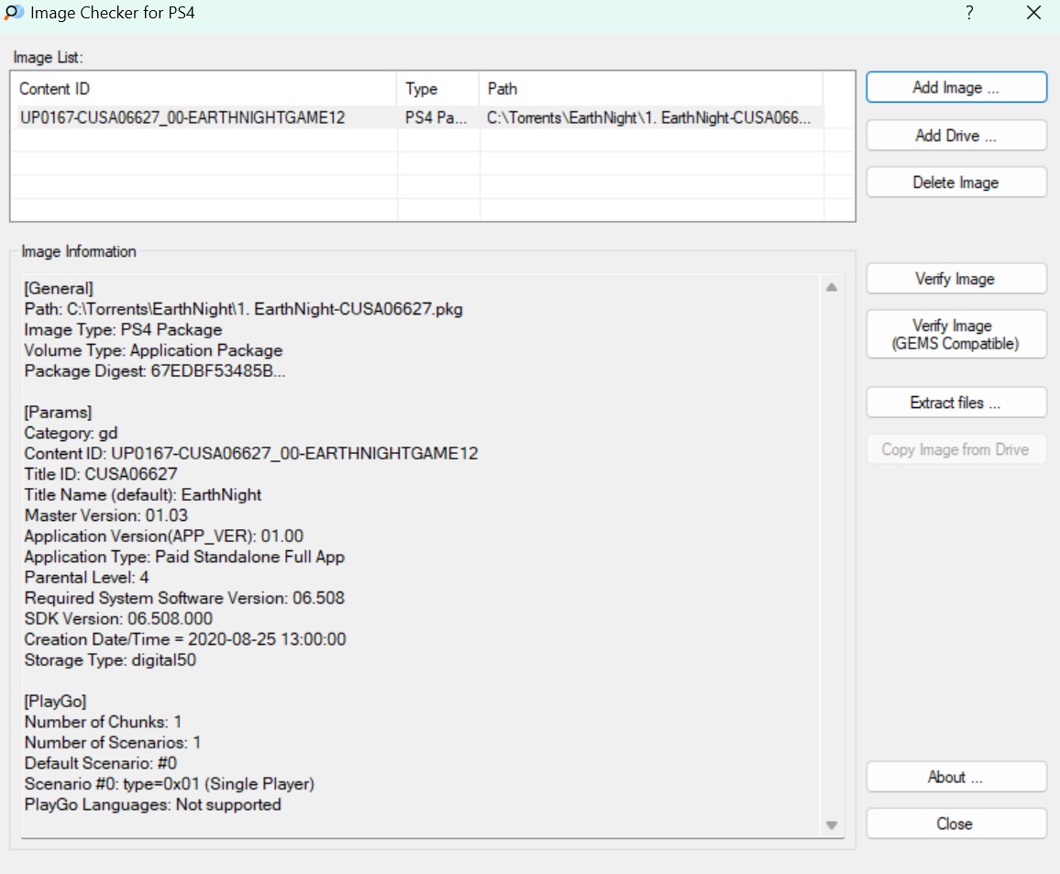Image resolution: width=1060 pixels, height=874 pixels.
Task: Click the question mark help button
Action: pyautogui.click(x=969, y=13)
